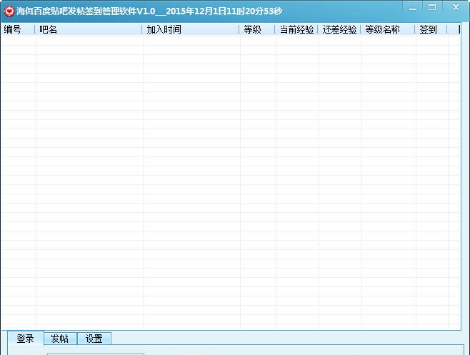The image size is (470, 355).
Task: Maximize the software window
Action: click(432, 7)
